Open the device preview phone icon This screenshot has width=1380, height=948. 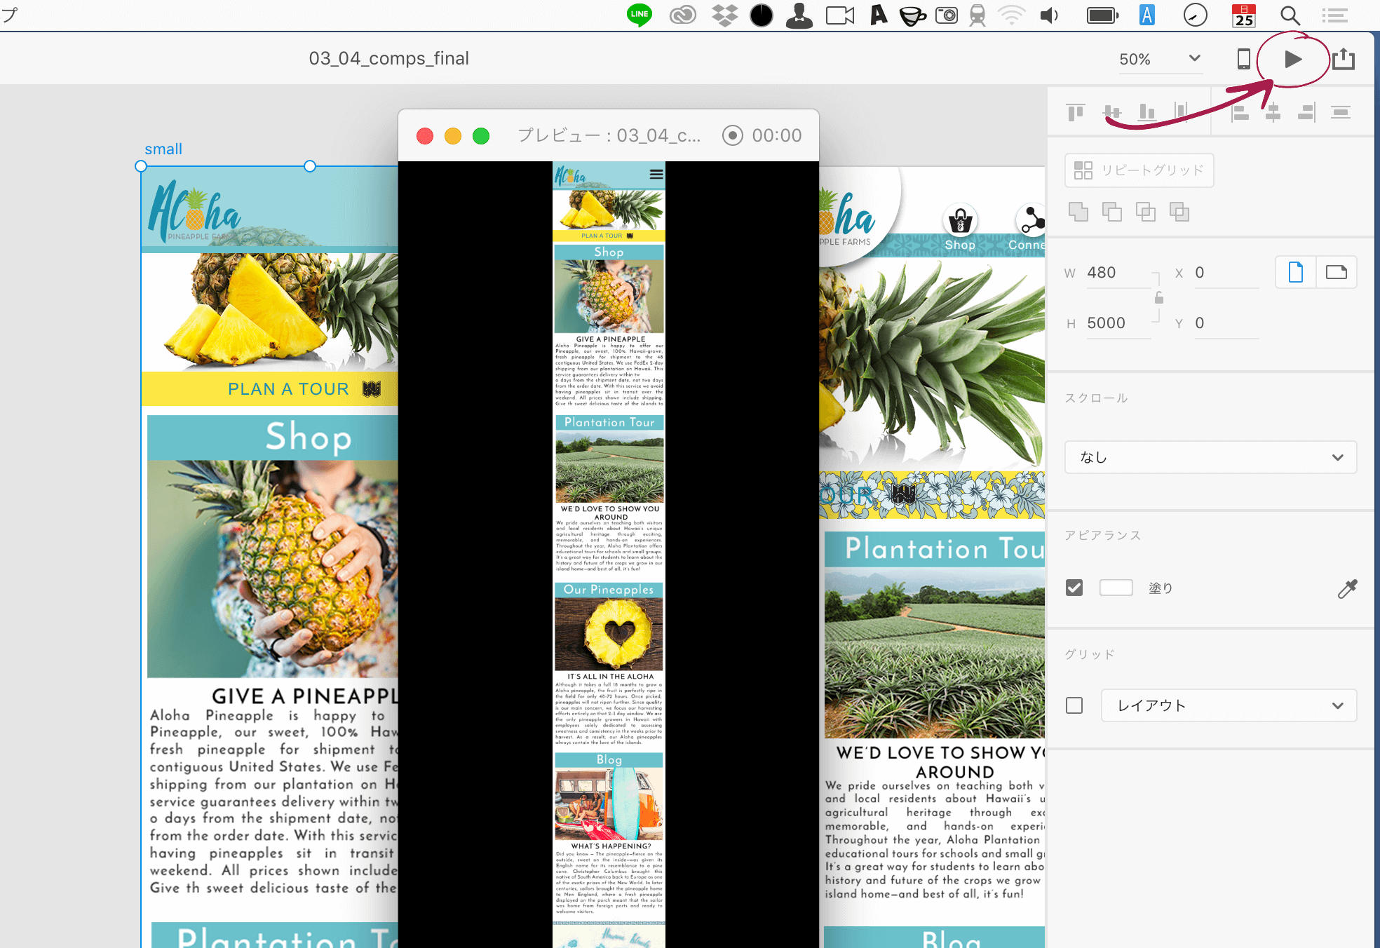[x=1243, y=59]
